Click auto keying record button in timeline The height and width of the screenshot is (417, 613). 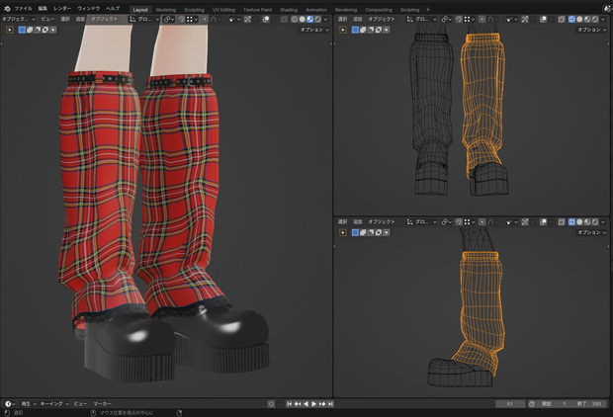coord(271,404)
